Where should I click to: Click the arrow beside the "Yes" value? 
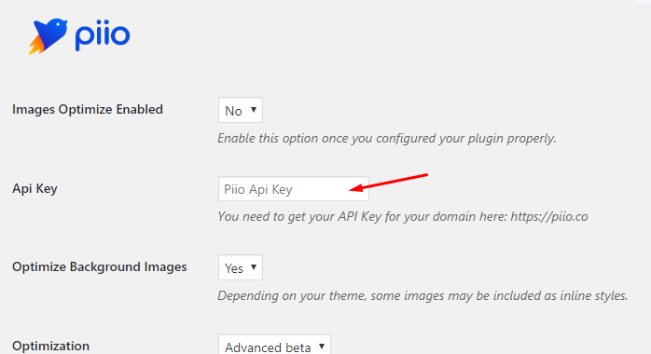pyautogui.click(x=254, y=267)
